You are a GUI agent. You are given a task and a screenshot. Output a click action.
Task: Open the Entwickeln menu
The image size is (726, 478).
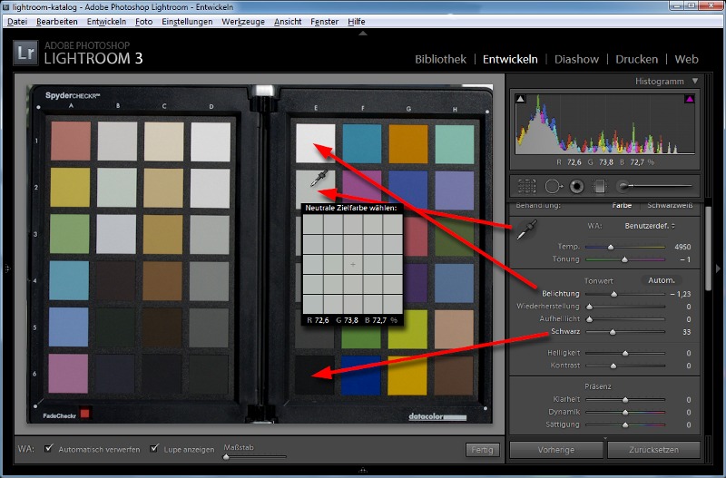(x=107, y=21)
